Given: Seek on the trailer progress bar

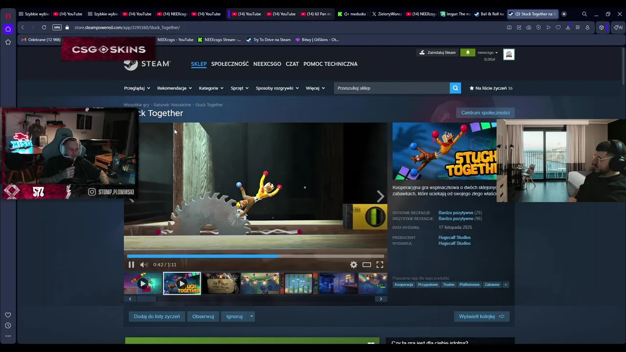Looking at the screenshot, I should click(x=255, y=256).
